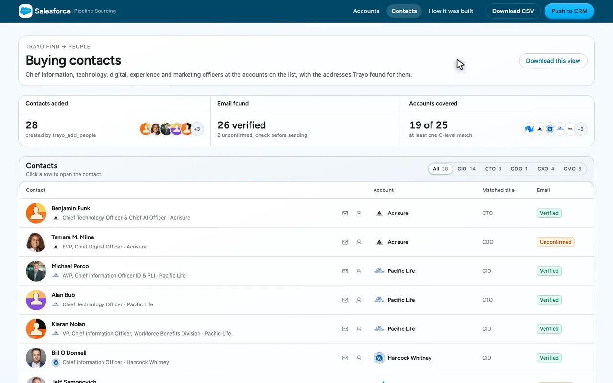
Task: Click Benjamin Funk's avatar
Action: [36, 213]
